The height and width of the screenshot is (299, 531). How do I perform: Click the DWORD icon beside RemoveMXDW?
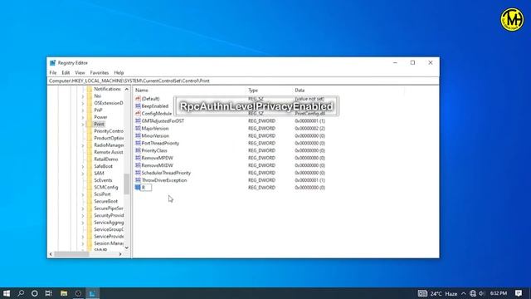[x=138, y=165]
